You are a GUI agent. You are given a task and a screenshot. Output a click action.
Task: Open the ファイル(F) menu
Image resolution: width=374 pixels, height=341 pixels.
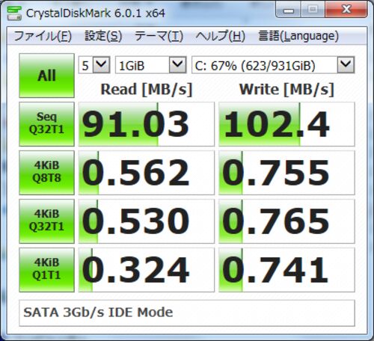click(x=43, y=36)
